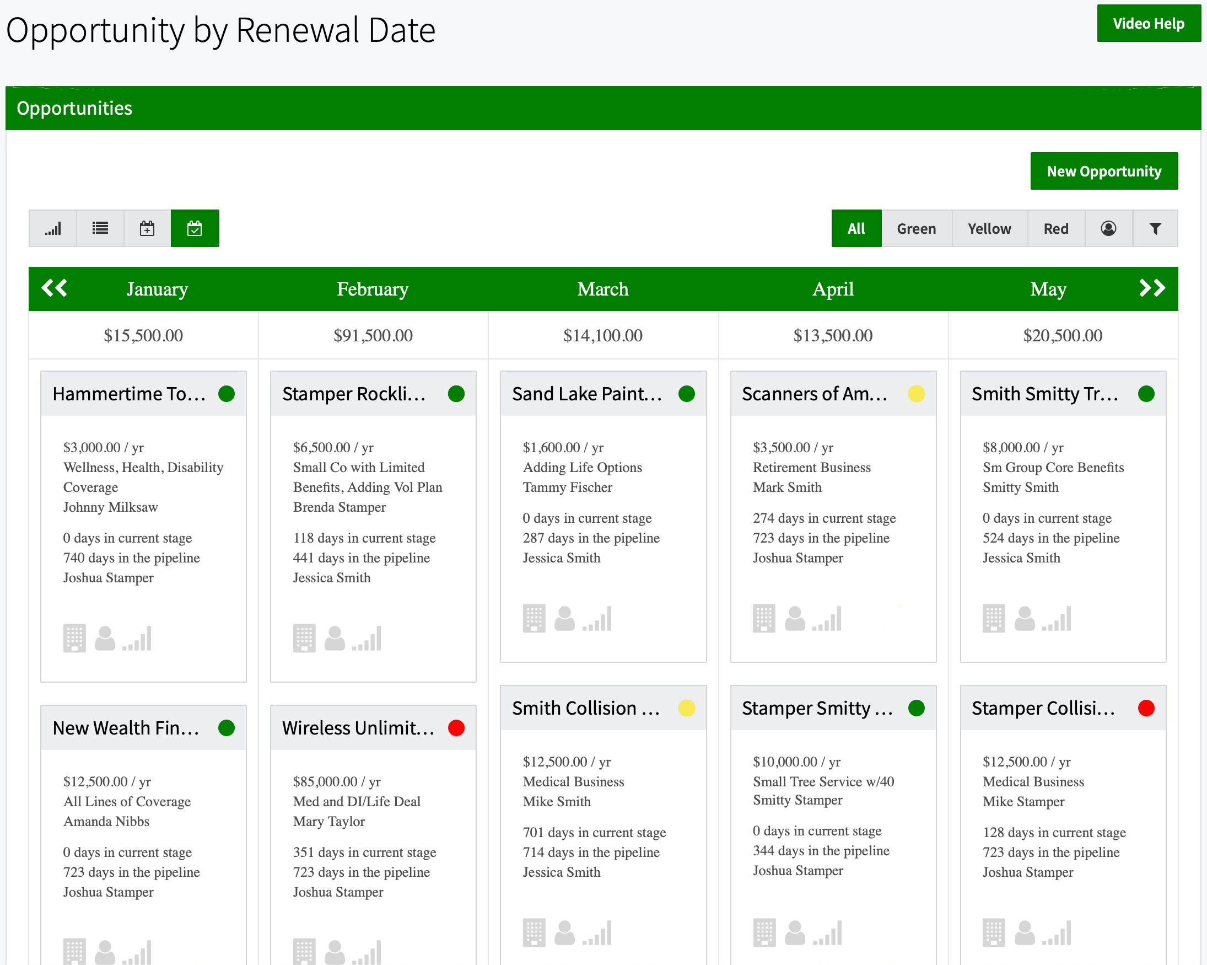Viewport: 1207px width, 965px height.
Task: Open the funnel filter options
Action: (x=1155, y=228)
